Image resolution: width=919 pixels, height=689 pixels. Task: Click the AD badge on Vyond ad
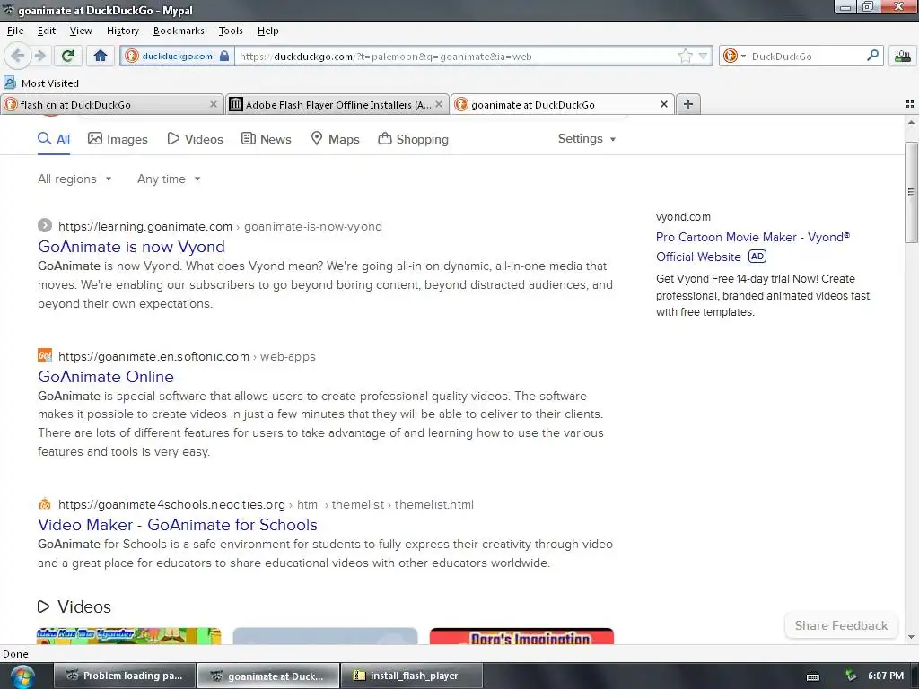(757, 257)
